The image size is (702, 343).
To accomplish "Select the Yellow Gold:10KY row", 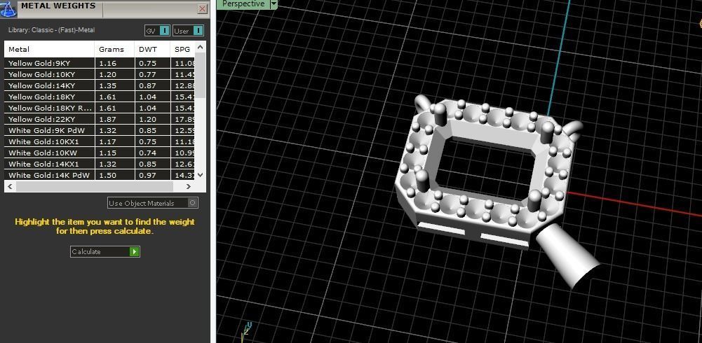I will [100, 75].
